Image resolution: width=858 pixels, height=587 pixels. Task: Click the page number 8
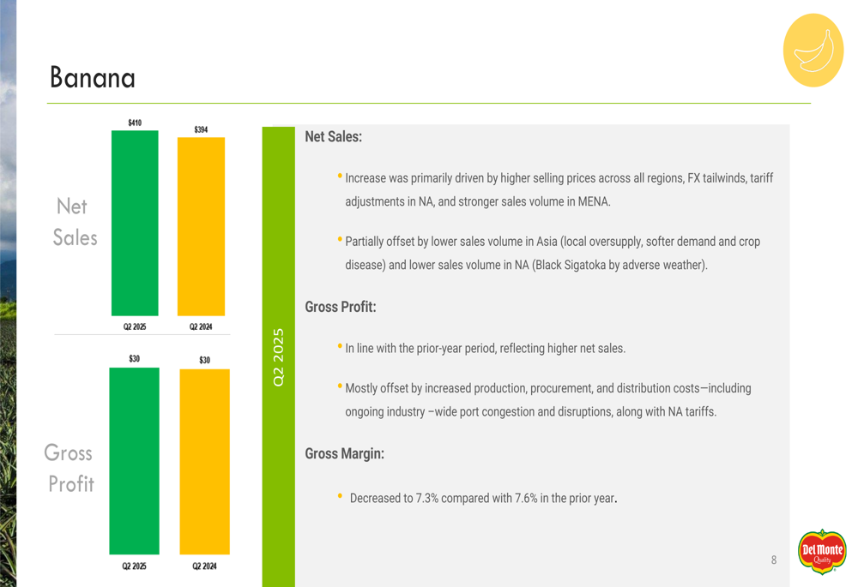tap(773, 560)
